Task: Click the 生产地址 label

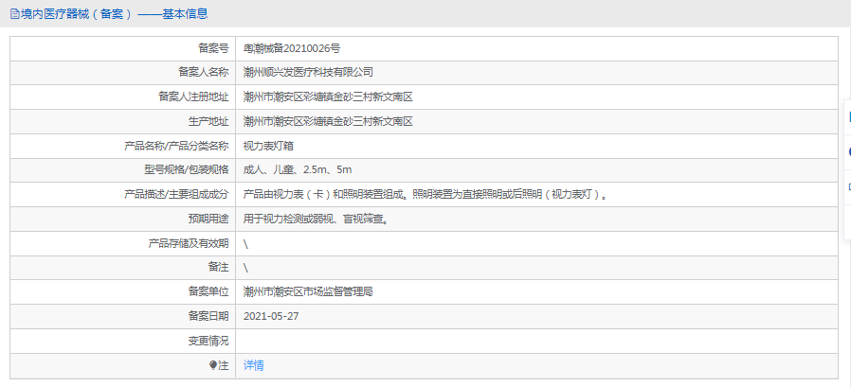Action: [x=208, y=121]
